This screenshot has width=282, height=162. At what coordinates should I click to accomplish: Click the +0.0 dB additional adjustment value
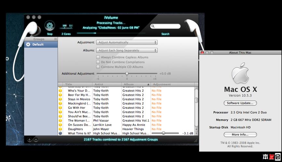165,74
